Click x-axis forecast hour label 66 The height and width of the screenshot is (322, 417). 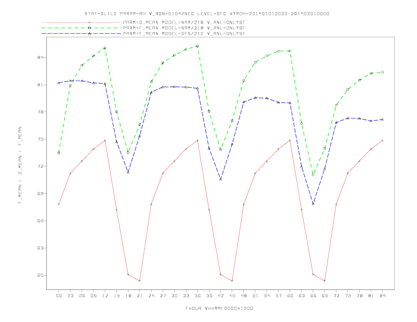[x=313, y=296]
